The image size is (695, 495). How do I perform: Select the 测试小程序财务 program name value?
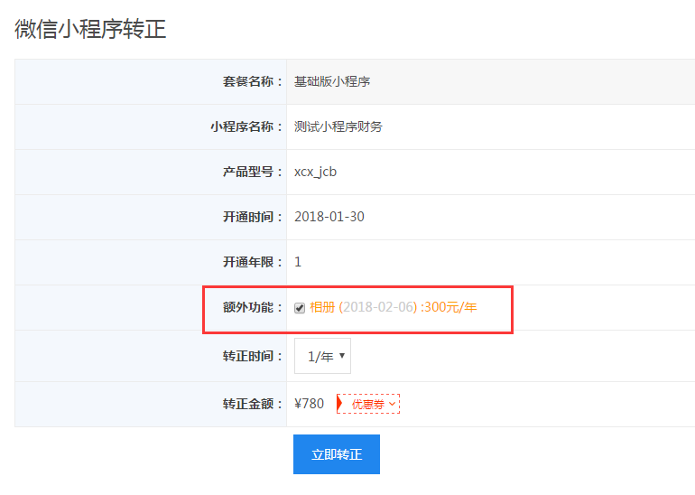(338, 126)
